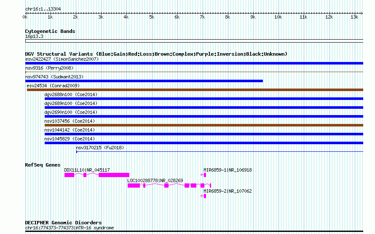The width and height of the screenshot is (375, 234).
Task: Click the RefSeq Genes track title
Action: pyautogui.click(x=43, y=165)
